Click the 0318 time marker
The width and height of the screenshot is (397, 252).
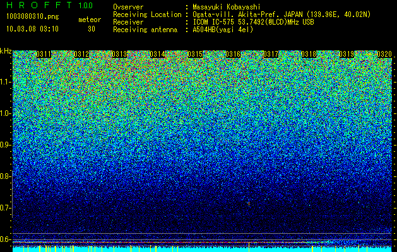(x=309, y=54)
